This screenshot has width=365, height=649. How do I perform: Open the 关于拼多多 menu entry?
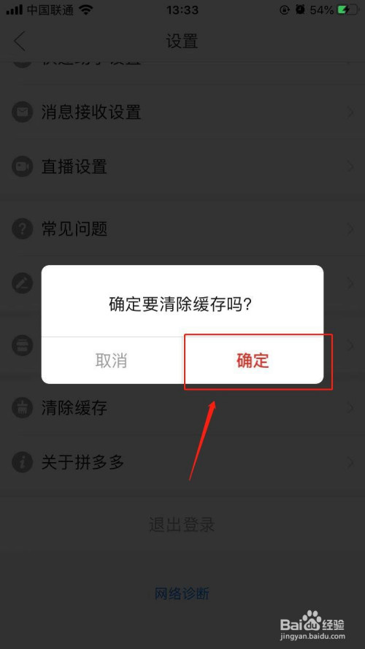[x=182, y=462]
